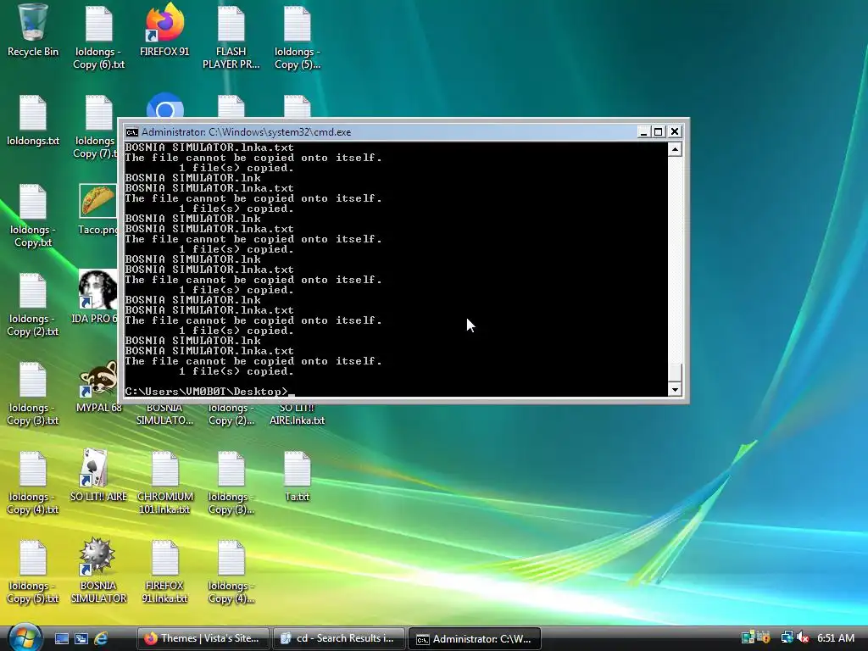Viewport: 868px width, 651px height.
Task: Select the loldongs - Copy (2).txt file
Action: 33,304
